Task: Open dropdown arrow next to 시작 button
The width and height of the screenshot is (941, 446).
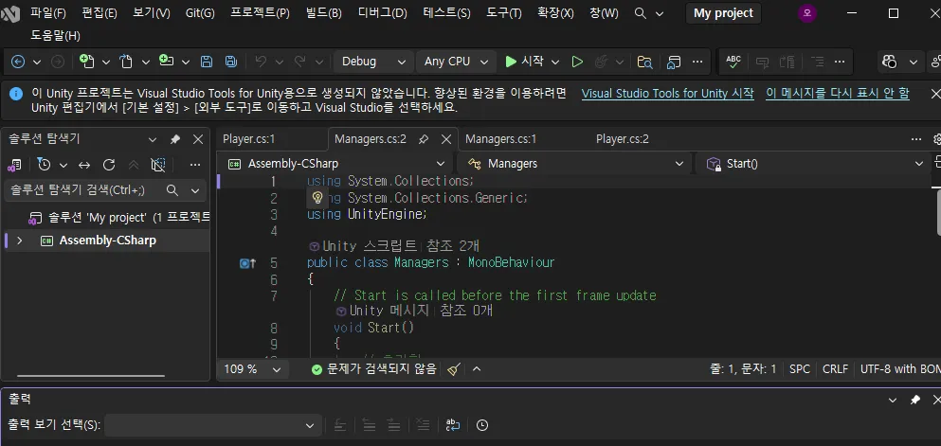Action: [x=555, y=62]
